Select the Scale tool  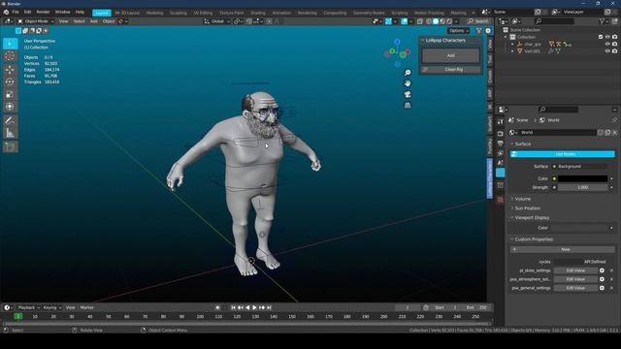[11, 95]
